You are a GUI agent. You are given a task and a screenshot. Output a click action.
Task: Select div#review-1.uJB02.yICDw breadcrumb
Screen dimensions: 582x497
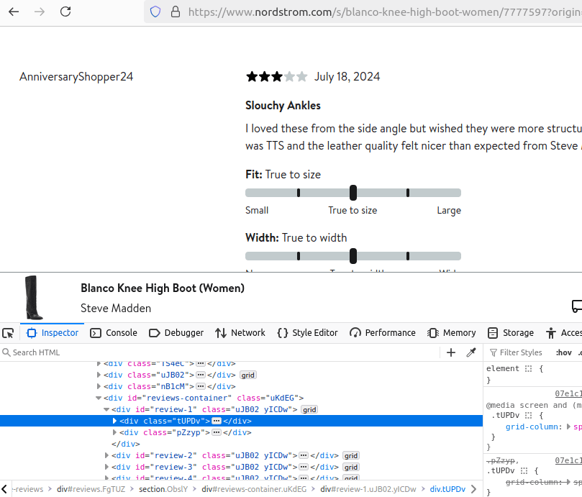[368, 489]
